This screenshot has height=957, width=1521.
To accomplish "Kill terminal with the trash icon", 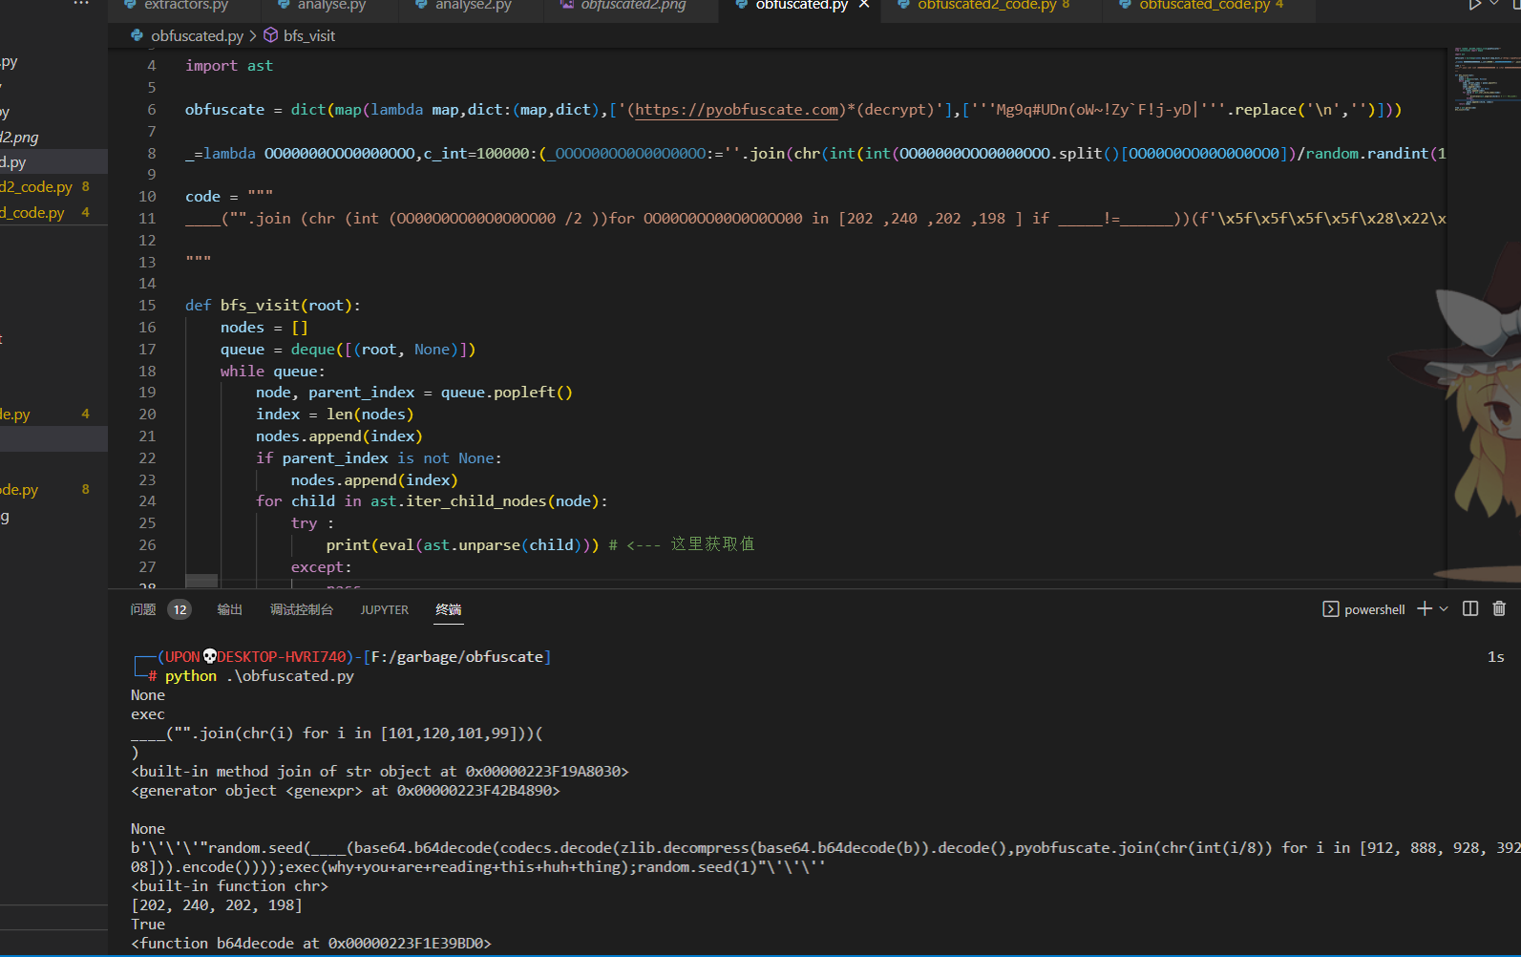I will coord(1499,609).
